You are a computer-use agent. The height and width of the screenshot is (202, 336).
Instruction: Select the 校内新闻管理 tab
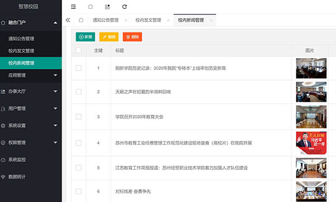(x=191, y=20)
